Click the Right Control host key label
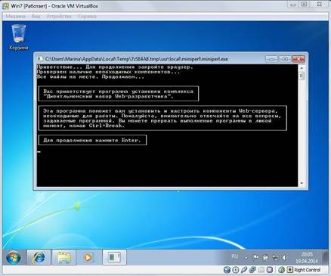The width and height of the screenshot is (331, 276). point(308,270)
